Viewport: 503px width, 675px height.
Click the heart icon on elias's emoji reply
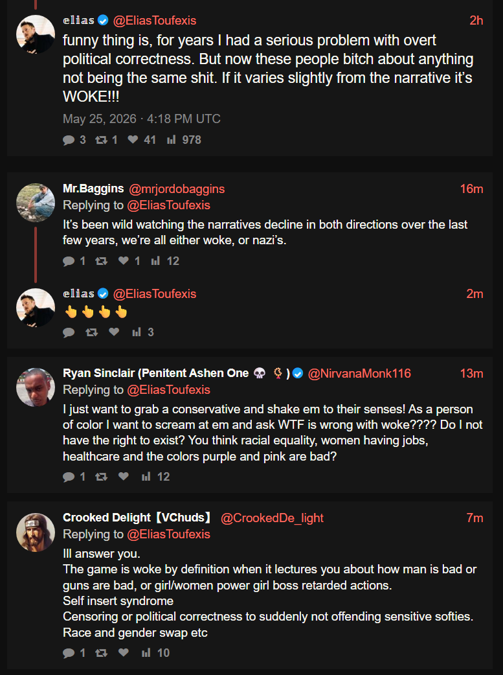coord(114,332)
